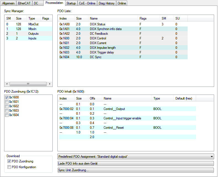The image size is (218, 177).
Task: Select the Inputs sync manager row
Action: 28,38
